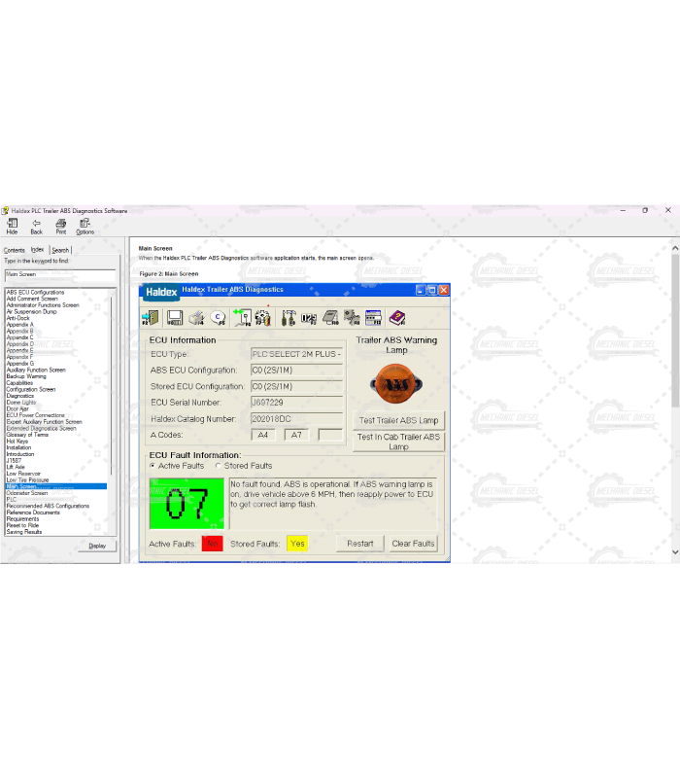680x778 pixels.
Task: Click the floppy disk save icon
Action: click(174, 317)
